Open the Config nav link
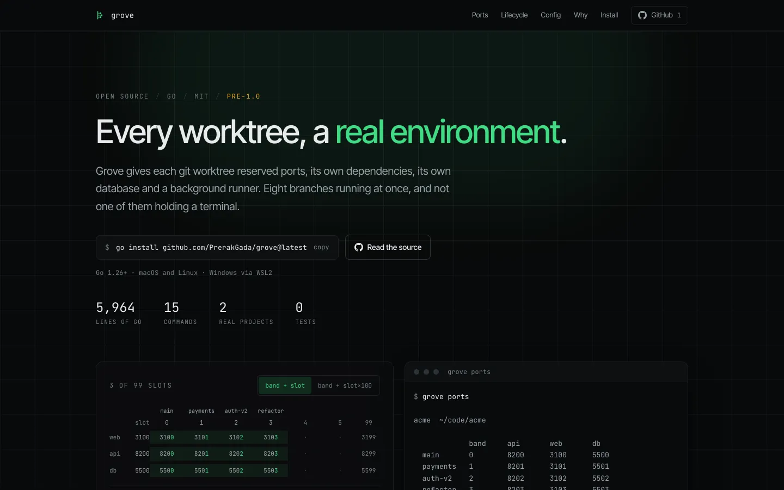 pyautogui.click(x=550, y=15)
